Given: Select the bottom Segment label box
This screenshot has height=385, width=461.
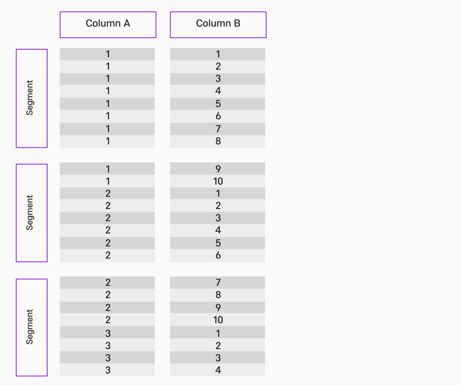Looking at the screenshot, I should tap(31, 327).
